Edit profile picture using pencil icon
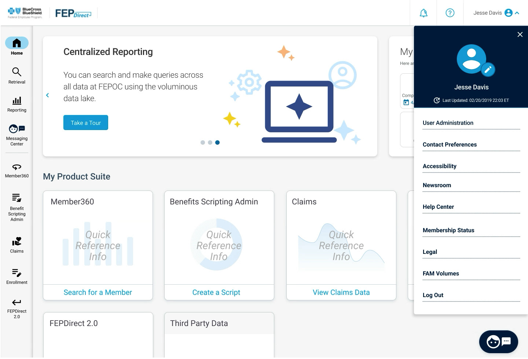528x359 pixels. pyautogui.click(x=488, y=70)
